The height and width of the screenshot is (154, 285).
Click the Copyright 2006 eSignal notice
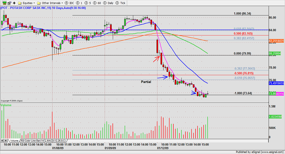click(x=12, y=101)
